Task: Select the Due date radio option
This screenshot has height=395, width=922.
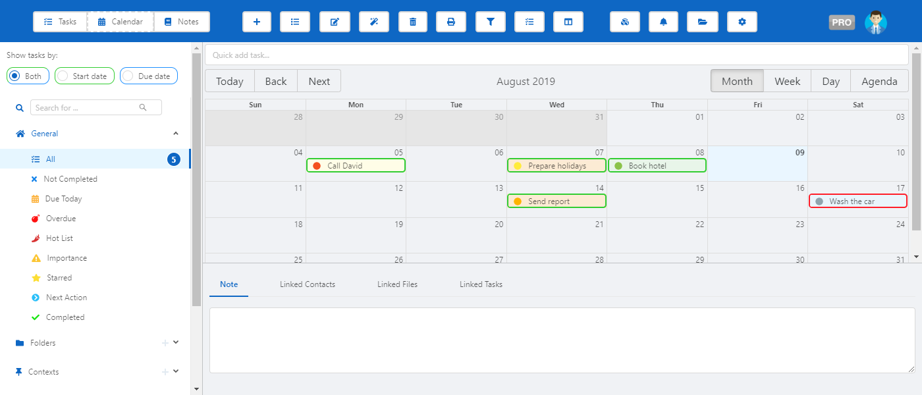Action: 128,76
